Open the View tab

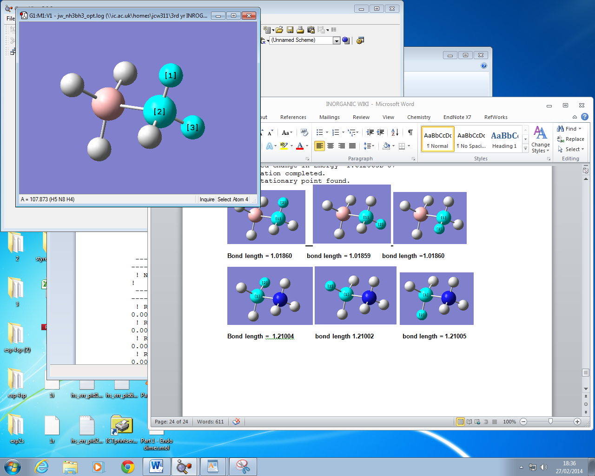[388, 117]
